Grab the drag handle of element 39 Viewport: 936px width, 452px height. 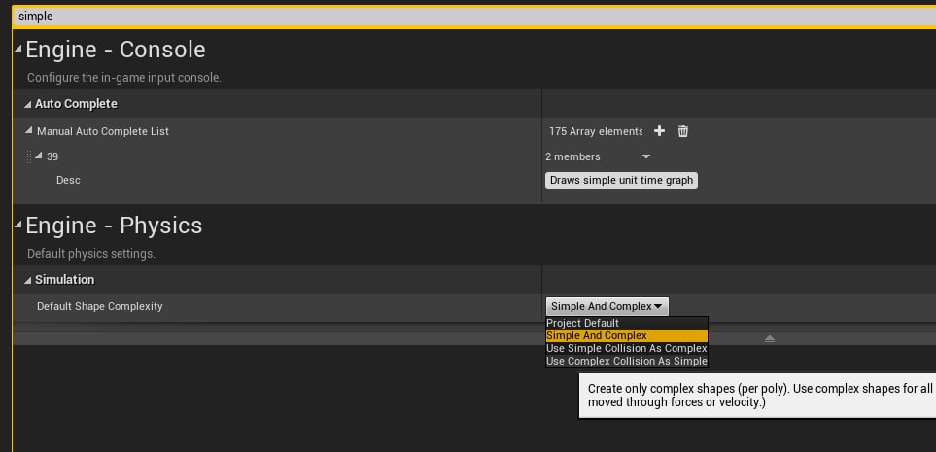[x=28, y=156]
